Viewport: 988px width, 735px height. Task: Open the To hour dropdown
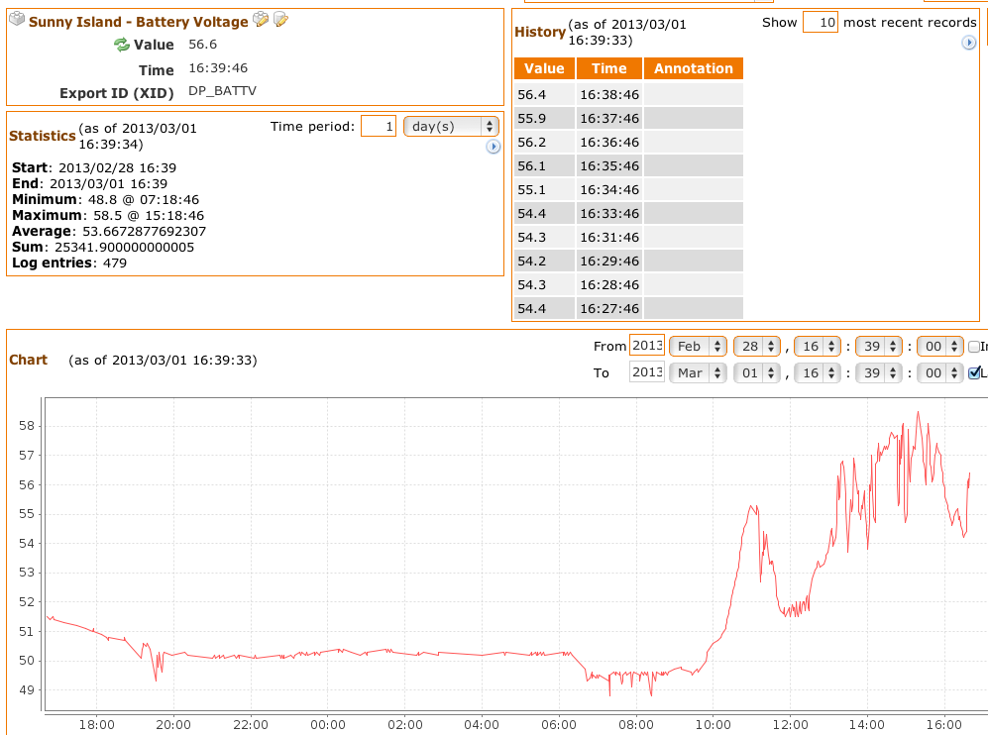tap(818, 372)
